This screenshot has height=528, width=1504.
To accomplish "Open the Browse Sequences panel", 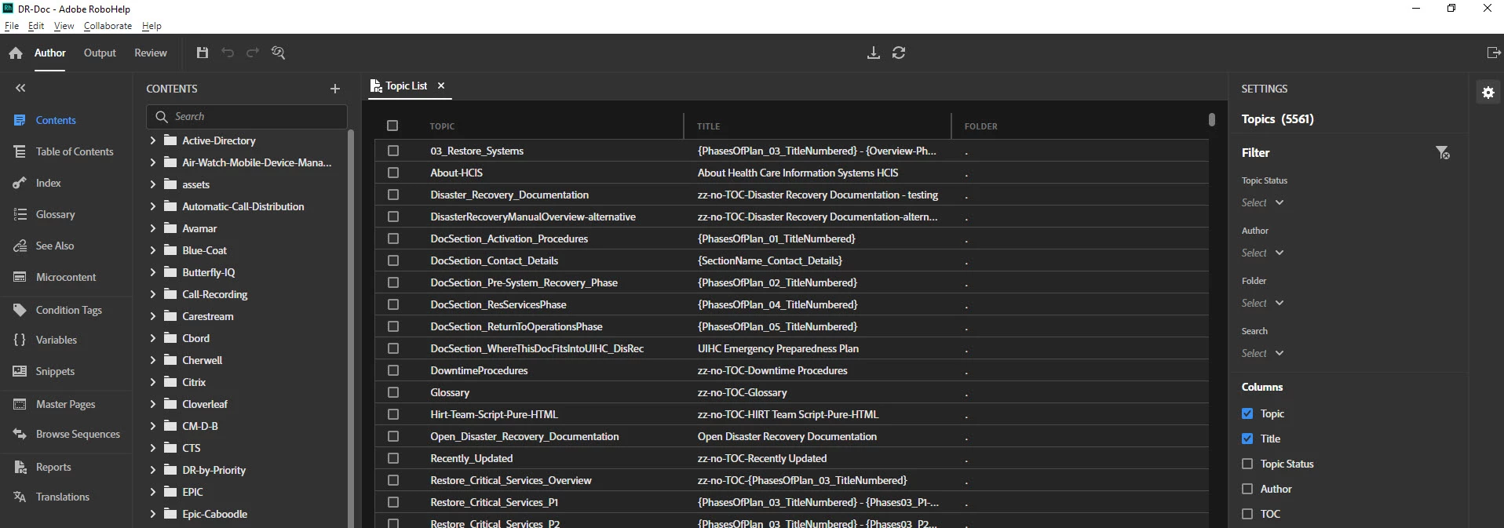I will tap(78, 434).
